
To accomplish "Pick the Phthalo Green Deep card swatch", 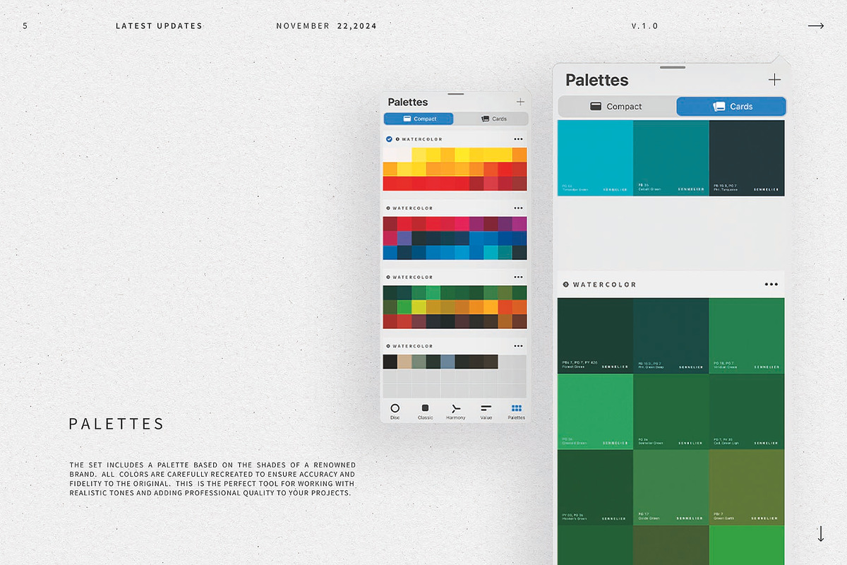I will point(671,335).
